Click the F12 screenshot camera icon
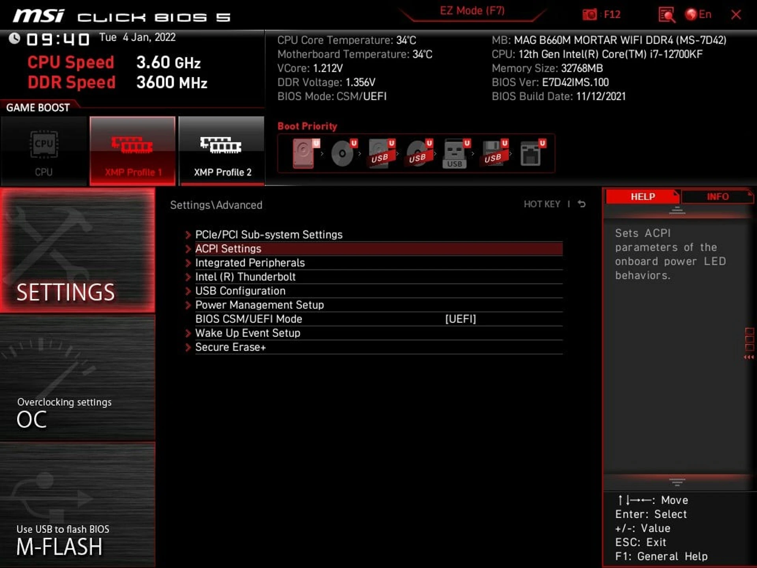This screenshot has height=568, width=757. point(589,15)
